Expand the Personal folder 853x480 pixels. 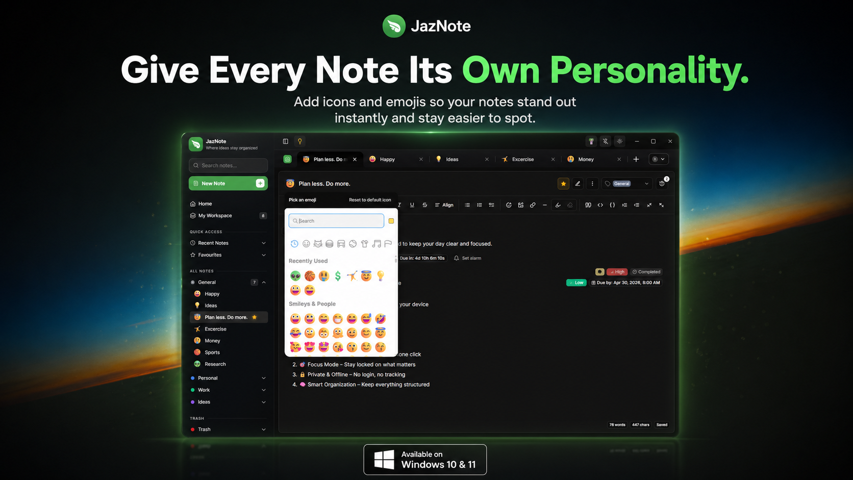(228, 378)
